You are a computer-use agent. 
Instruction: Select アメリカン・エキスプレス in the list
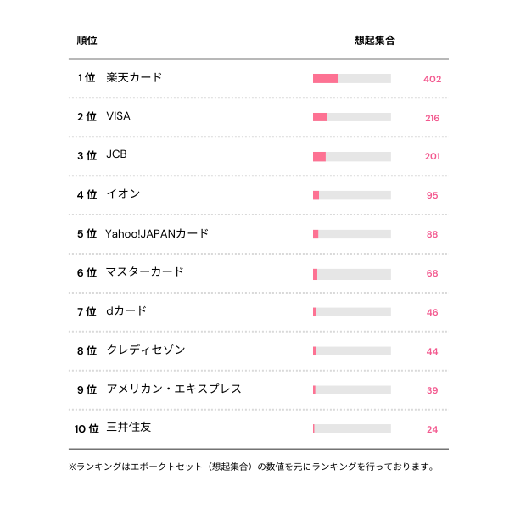[x=174, y=389]
